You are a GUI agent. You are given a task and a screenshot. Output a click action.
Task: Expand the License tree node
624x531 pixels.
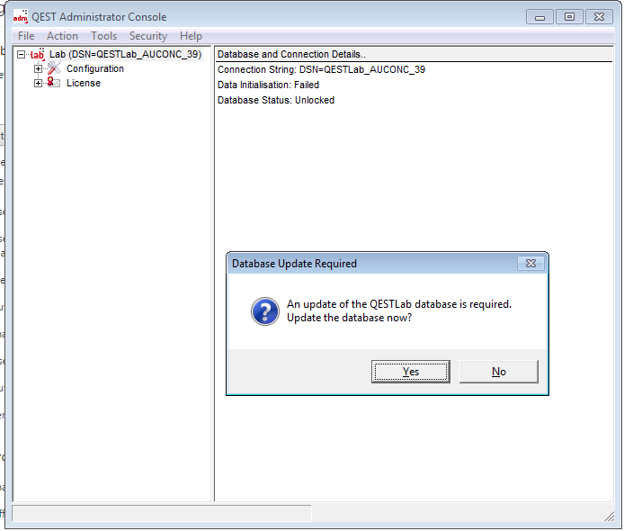coord(38,84)
